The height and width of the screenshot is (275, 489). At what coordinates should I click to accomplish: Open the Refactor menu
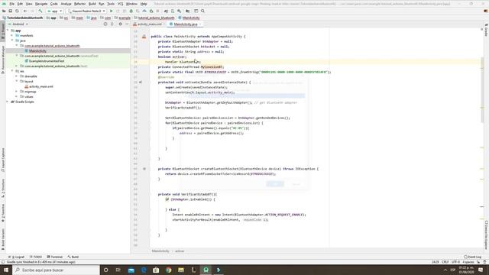(79, 4)
